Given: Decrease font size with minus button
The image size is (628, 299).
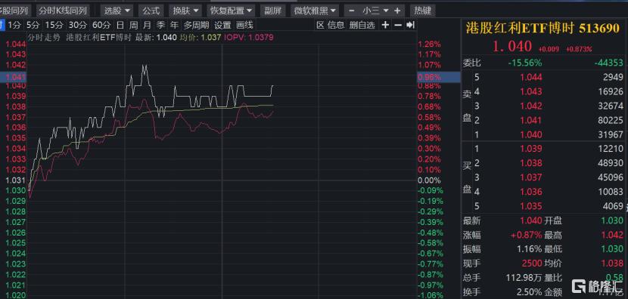Looking at the screenshot, I should click(352, 11).
